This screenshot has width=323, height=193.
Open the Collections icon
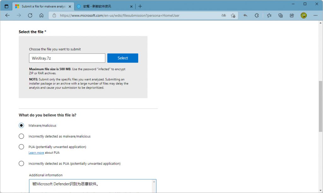tap(280, 15)
